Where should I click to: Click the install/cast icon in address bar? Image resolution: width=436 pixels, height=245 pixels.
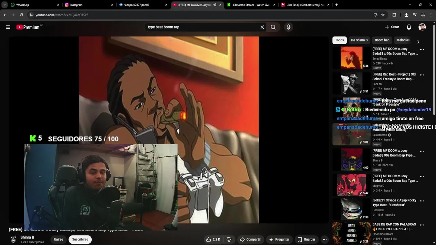tap(375, 15)
